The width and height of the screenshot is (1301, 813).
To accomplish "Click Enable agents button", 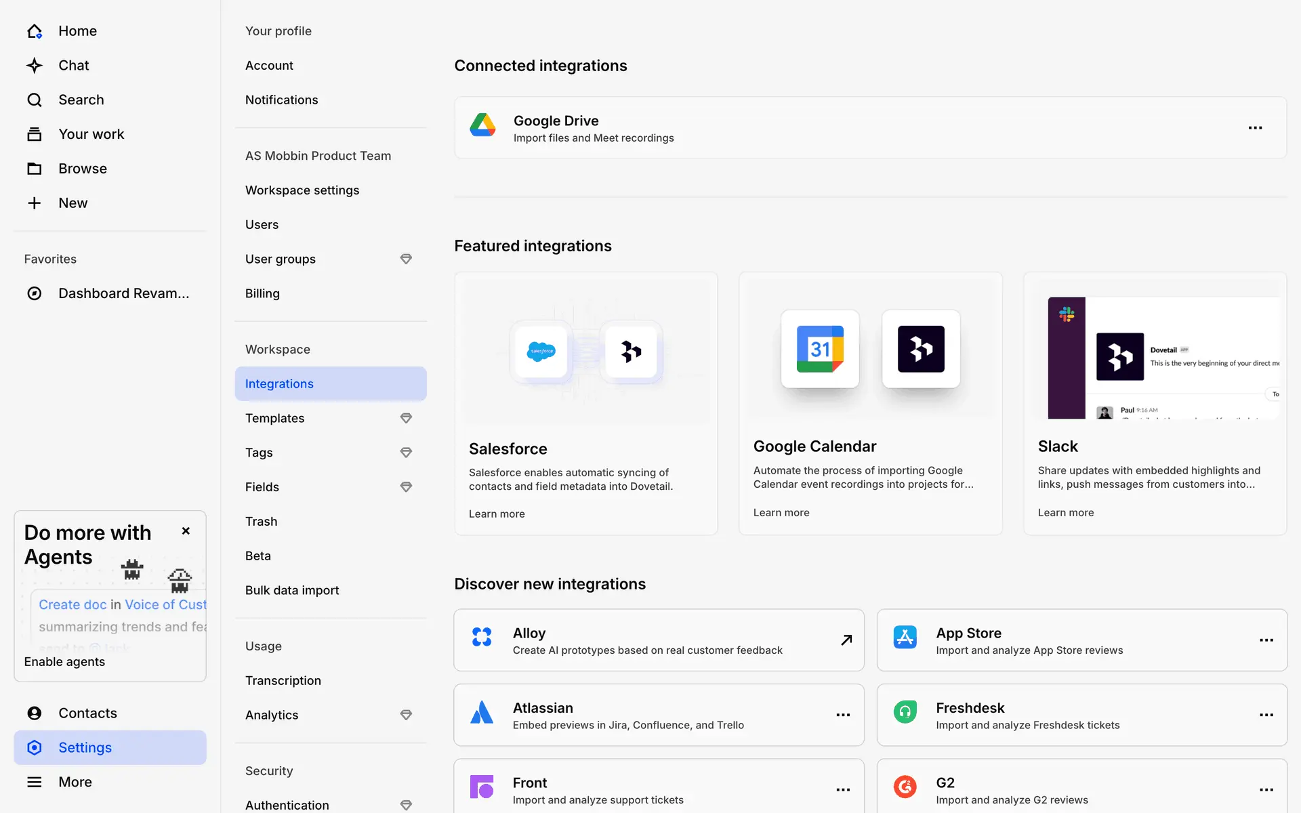I will click(x=64, y=662).
